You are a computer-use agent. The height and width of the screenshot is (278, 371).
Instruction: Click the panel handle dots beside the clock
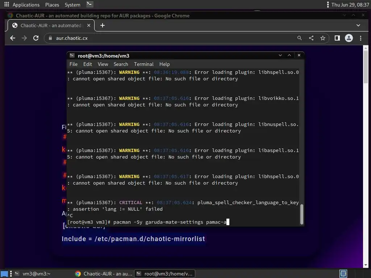(328, 4)
